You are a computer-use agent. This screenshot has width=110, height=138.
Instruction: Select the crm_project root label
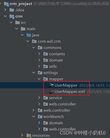(21, 4)
